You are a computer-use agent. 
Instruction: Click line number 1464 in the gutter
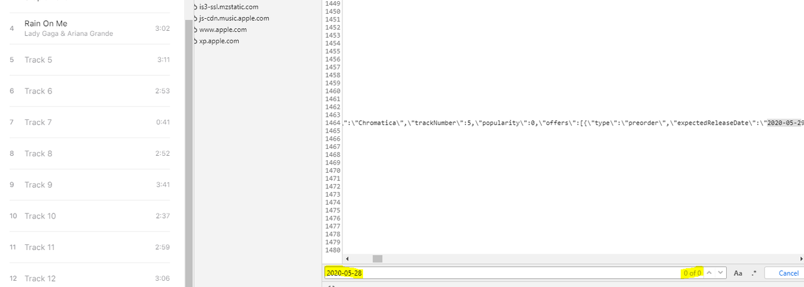[x=332, y=123]
